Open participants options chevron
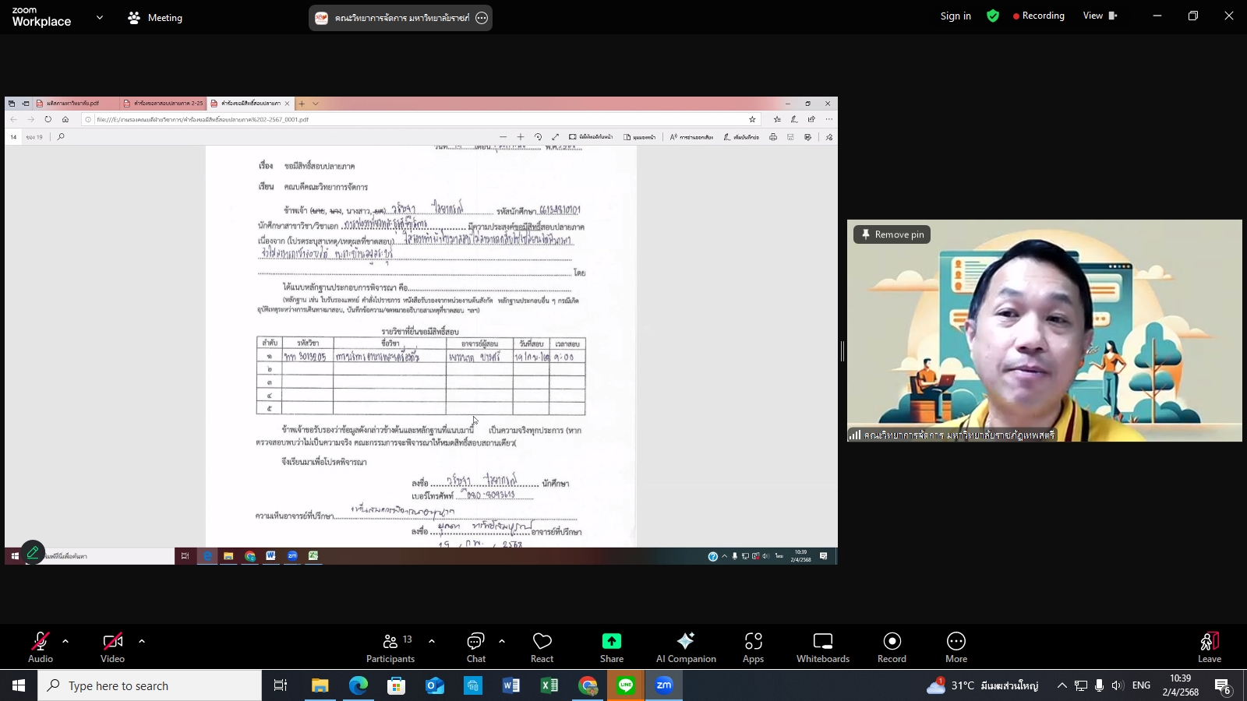This screenshot has width=1247, height=701. (x=432, y=641)
